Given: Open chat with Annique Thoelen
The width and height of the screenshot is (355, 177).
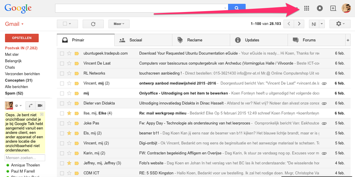Looking at the screenshot, I should coord(25,165).
